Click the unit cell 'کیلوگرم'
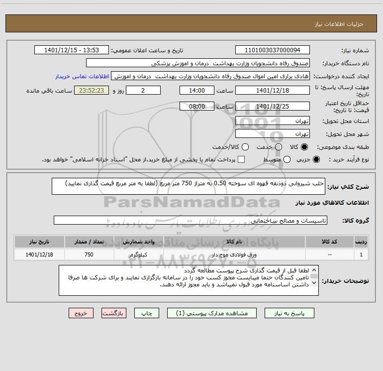The height and width of the screenshot is (371, 383). (x=138, y=254)
